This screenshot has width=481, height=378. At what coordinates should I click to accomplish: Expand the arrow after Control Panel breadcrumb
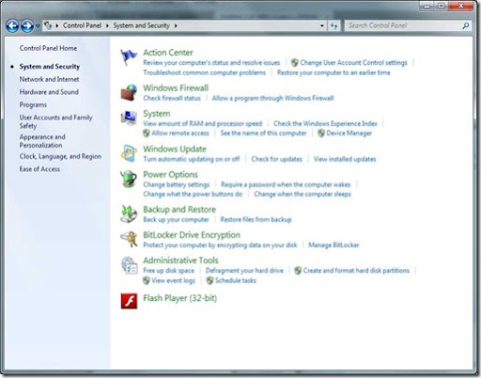(107, 25)
